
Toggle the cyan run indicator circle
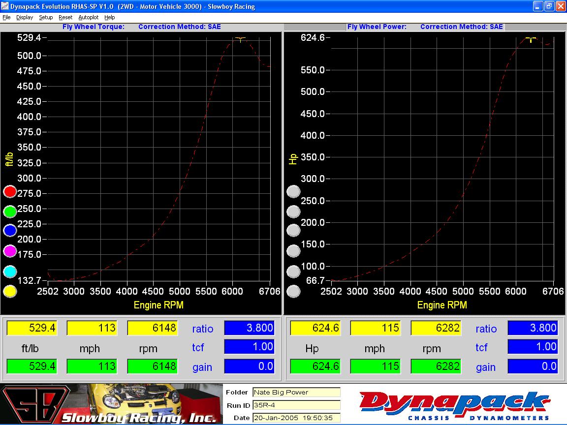[10, 272]
